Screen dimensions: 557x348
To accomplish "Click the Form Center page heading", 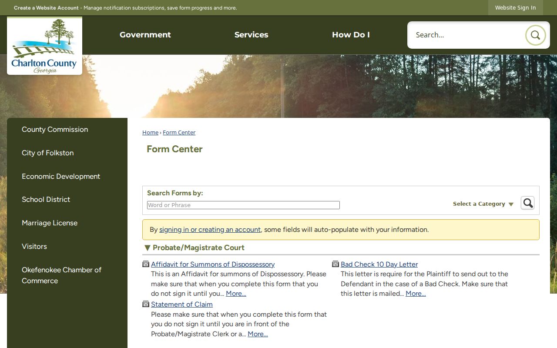I will pyautogui.click(x=174, y=149).
